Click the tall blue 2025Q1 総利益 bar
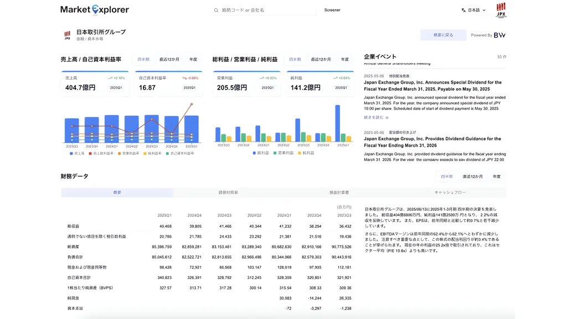The width and height of the screenshot is (567, 319). click(337, 124)
